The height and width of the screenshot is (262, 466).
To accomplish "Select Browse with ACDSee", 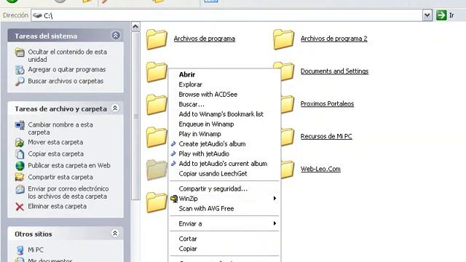I will (x=225, y=95).
